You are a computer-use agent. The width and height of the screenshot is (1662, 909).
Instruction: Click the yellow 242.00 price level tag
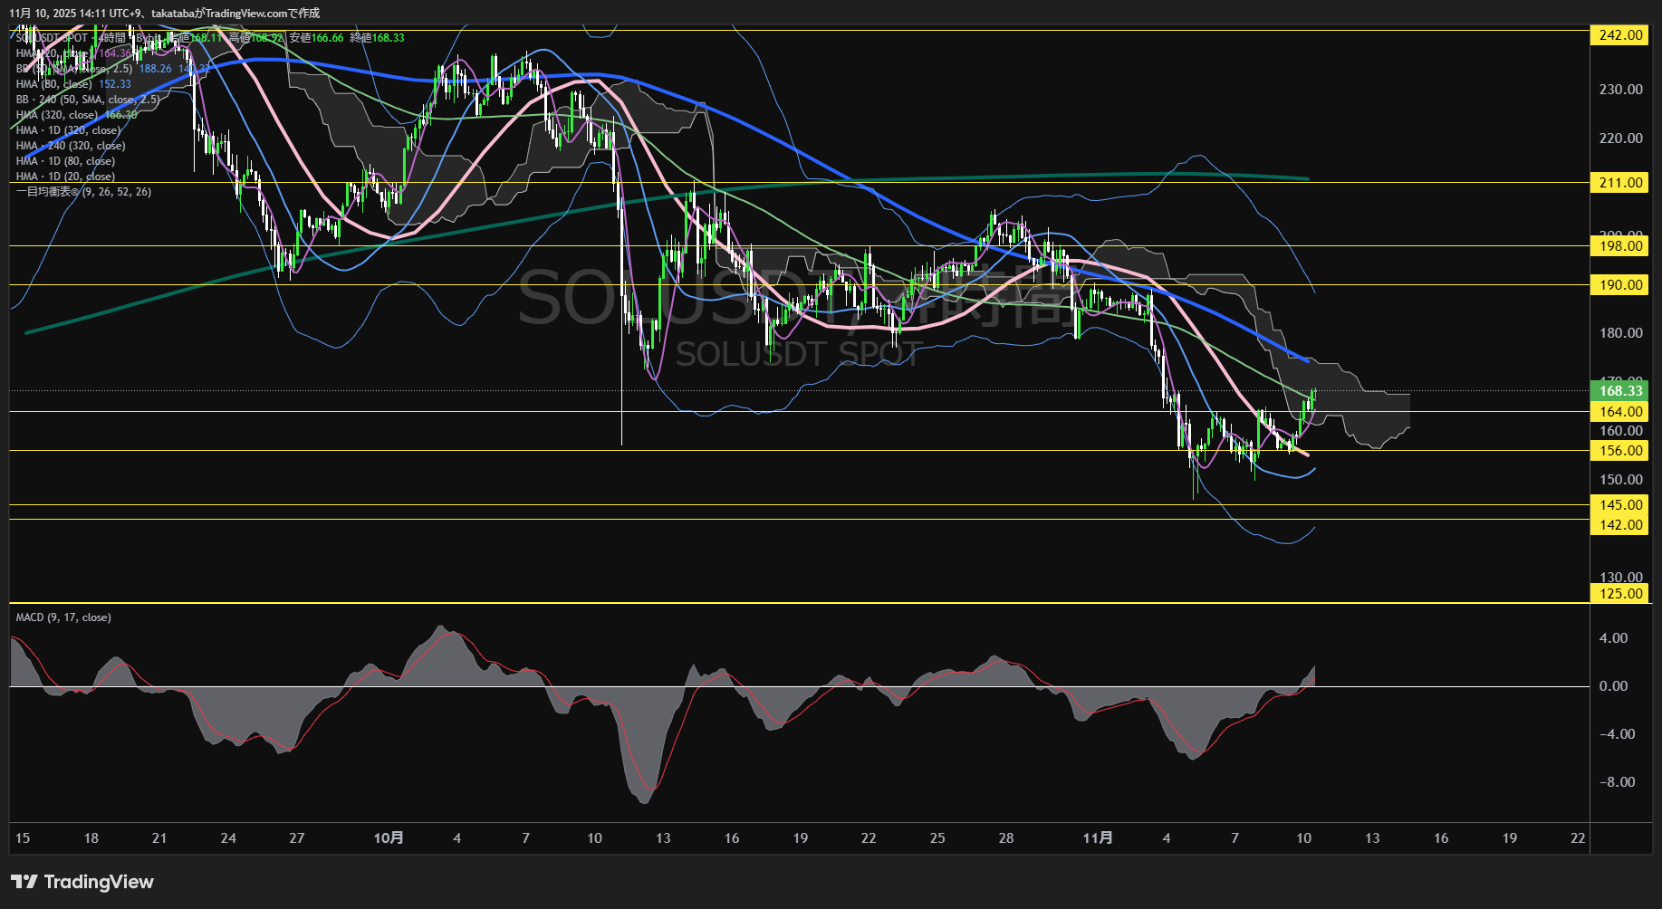coord(1619,35)
